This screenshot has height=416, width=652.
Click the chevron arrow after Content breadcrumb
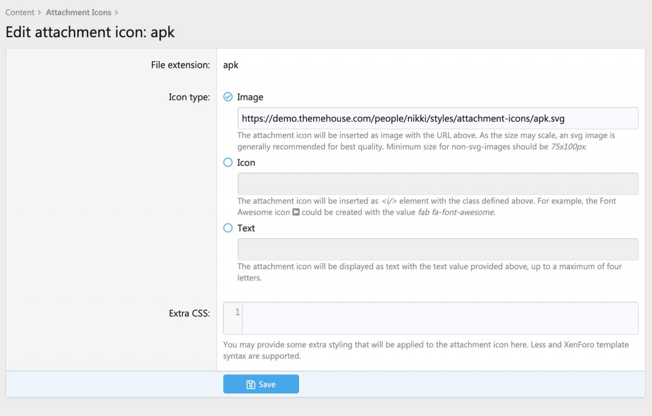(x=39, y=12)
